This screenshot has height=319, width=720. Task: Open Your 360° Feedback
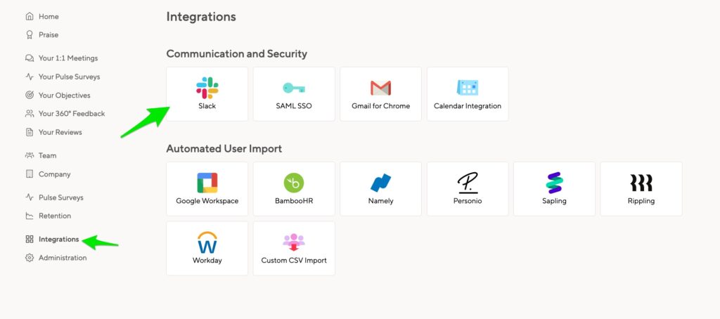coord(72,113)
